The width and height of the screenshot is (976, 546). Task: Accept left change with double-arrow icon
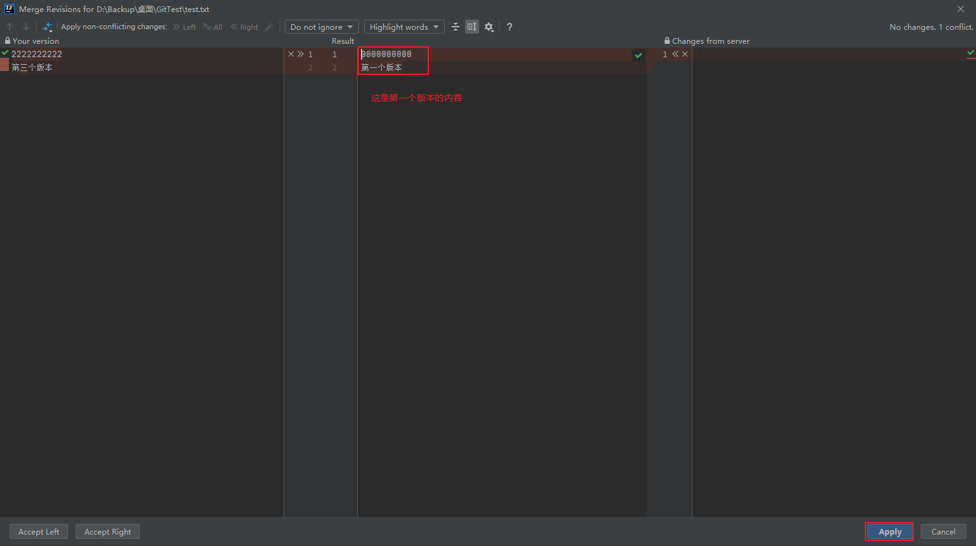[x=301, y=54]
